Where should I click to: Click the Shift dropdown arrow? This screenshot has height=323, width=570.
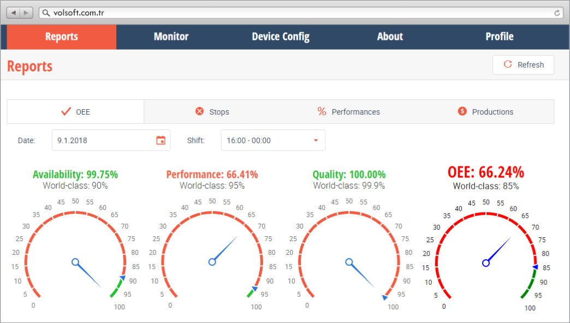(x=316, y=140)
